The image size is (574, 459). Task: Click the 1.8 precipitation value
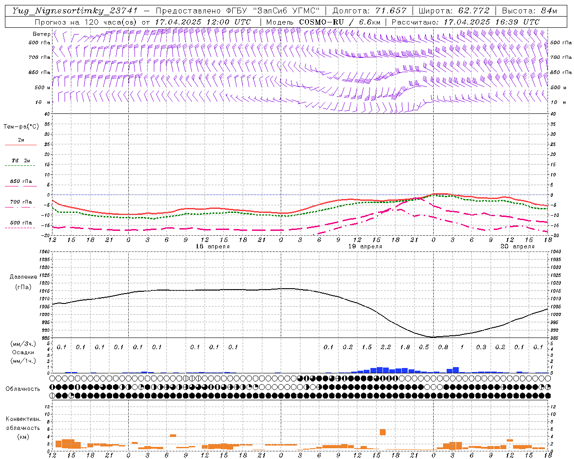[405, 347]
